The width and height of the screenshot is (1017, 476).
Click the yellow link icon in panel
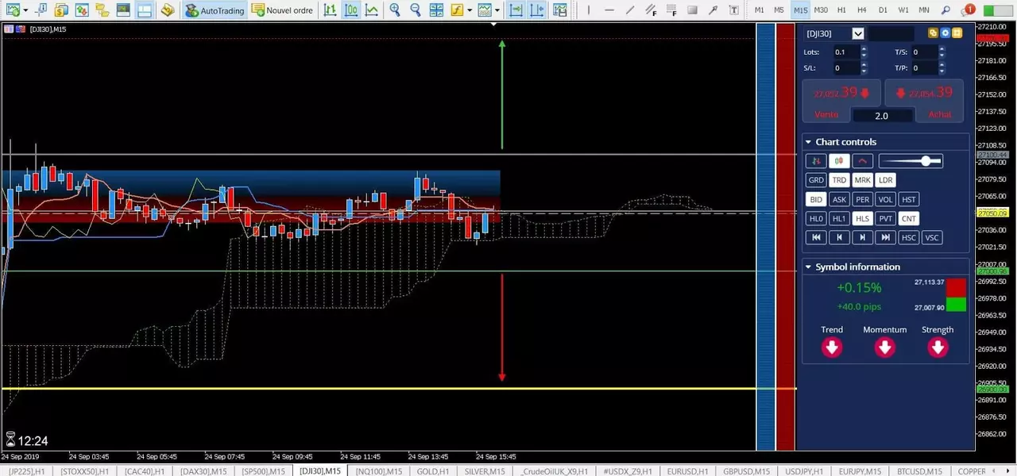933,33
